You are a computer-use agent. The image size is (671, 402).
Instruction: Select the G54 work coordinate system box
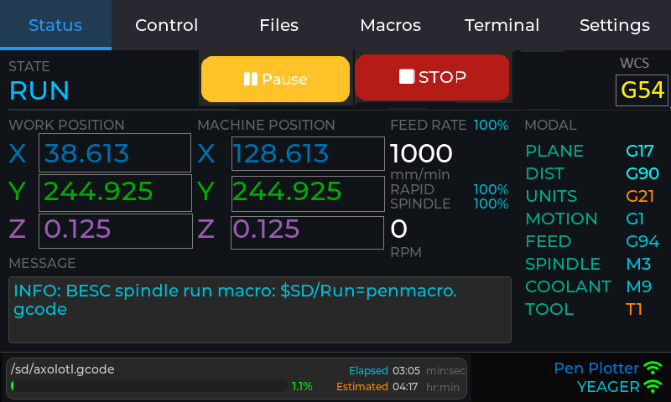point(642,90)
